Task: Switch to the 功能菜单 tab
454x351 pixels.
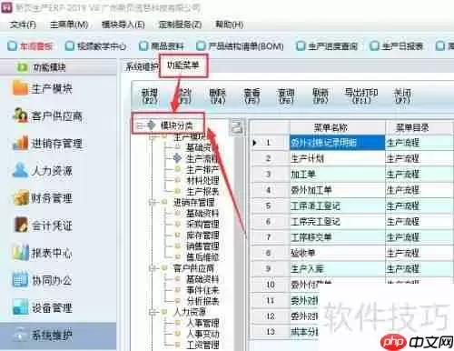Action: click(183, 65)
